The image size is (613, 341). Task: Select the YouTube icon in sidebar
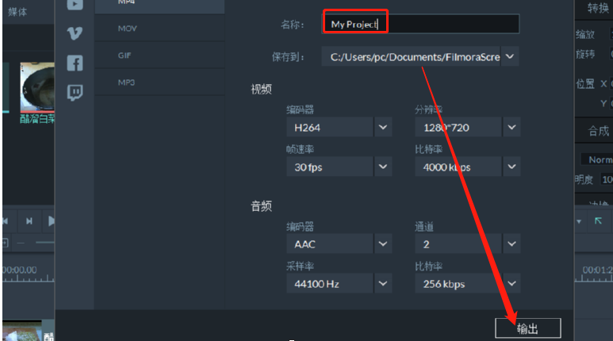[75, 5]
